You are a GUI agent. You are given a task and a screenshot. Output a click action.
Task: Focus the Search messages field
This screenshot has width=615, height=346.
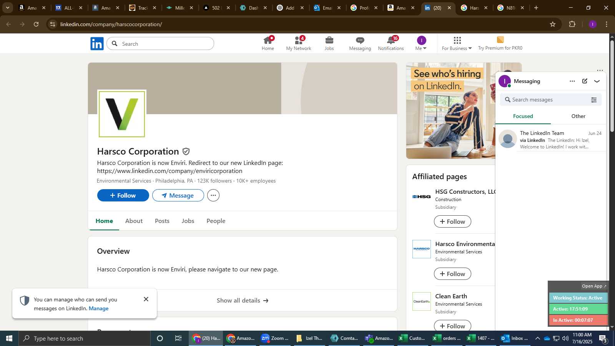[546, 100]
